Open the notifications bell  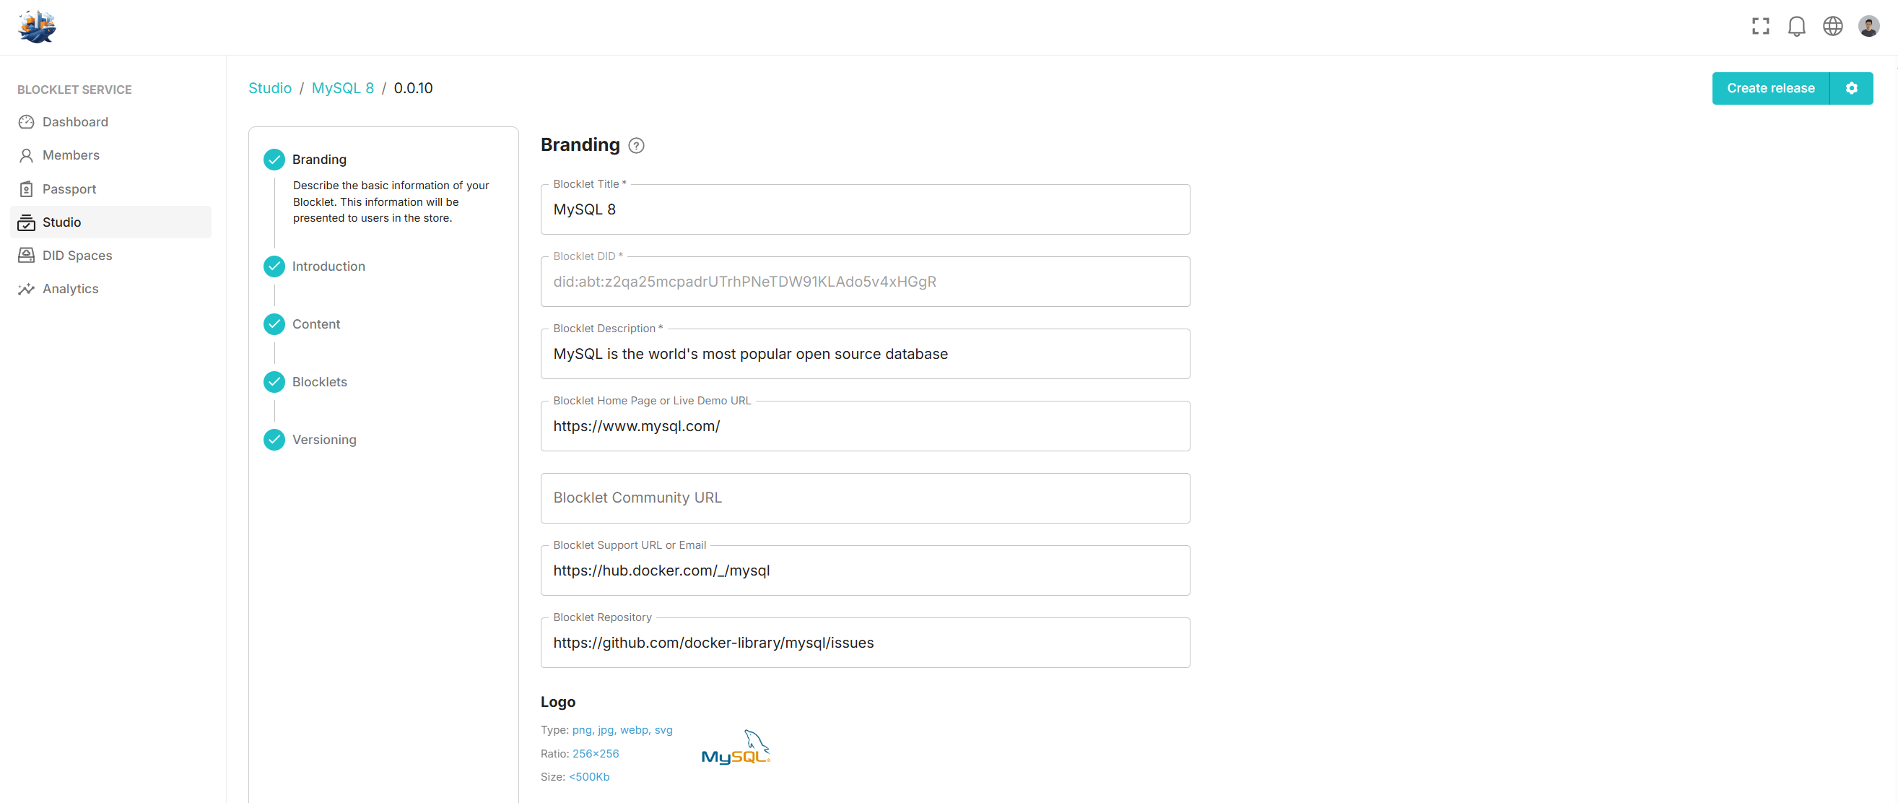[1796, 27]
